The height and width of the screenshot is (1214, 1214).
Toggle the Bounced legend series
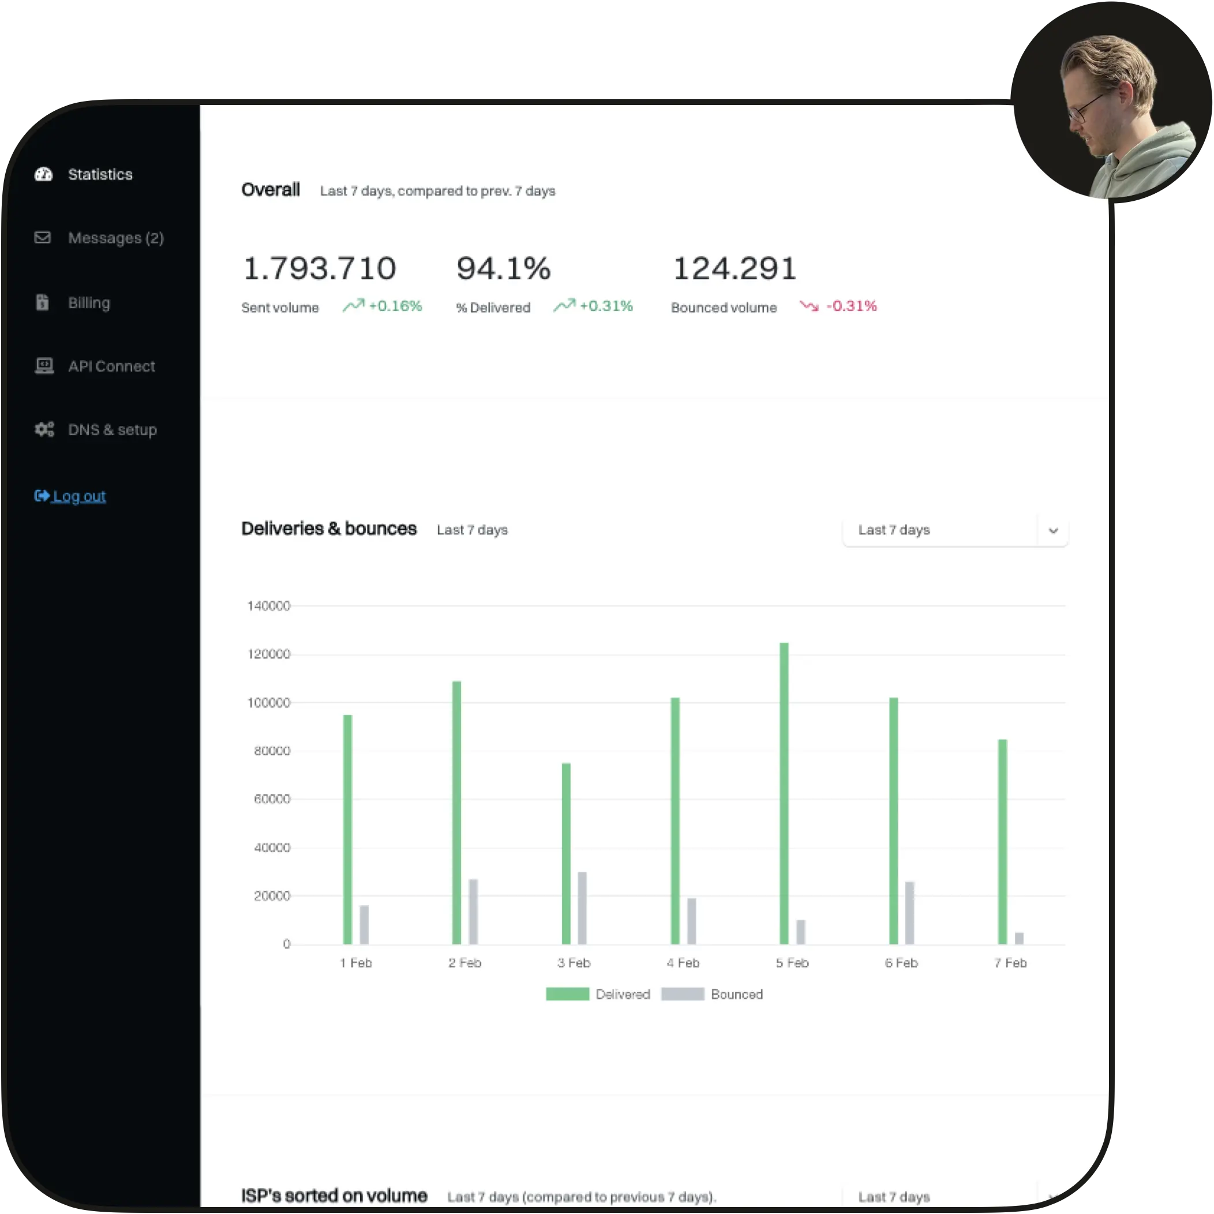pyautogui.click(x=736, y=994)
